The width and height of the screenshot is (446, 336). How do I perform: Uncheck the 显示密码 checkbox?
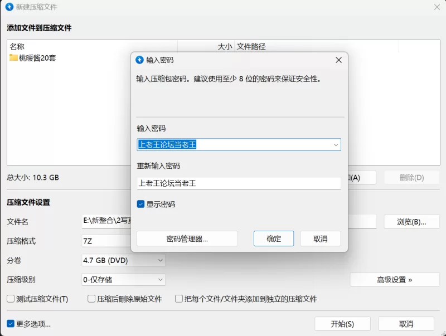click(x=140, y=204)
